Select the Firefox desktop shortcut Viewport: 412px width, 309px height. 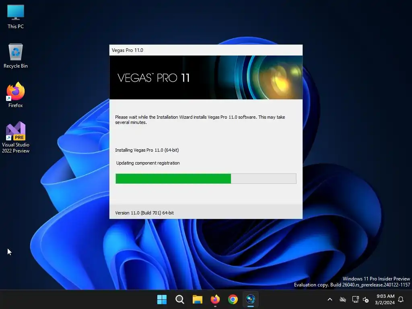pyautogui.click(x=16, y=95)
